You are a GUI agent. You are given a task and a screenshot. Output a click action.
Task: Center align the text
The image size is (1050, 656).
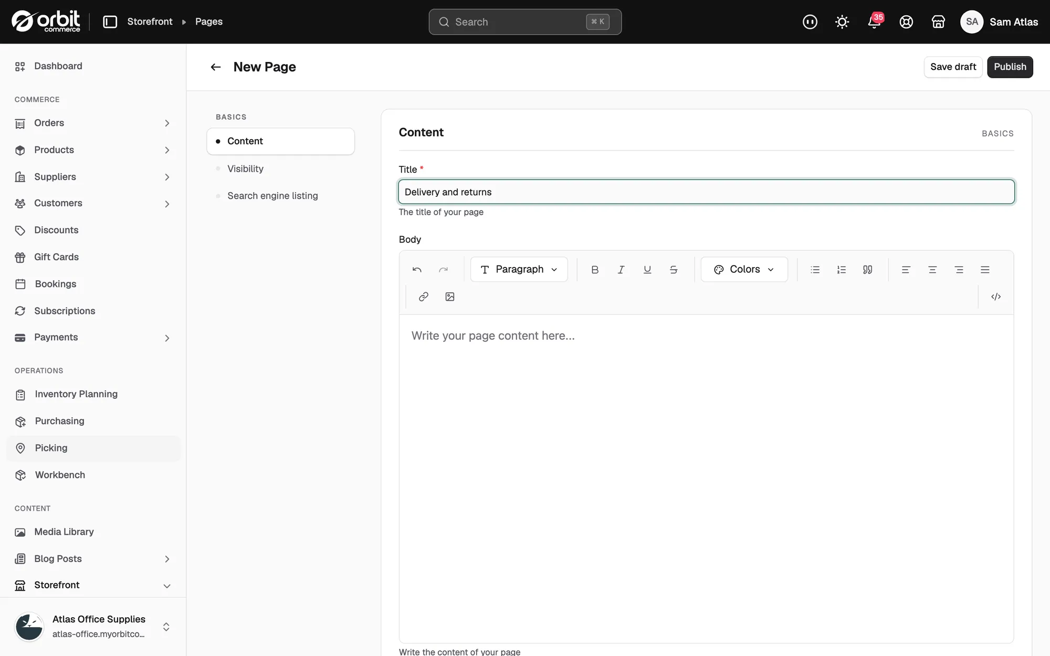[932, 269]
